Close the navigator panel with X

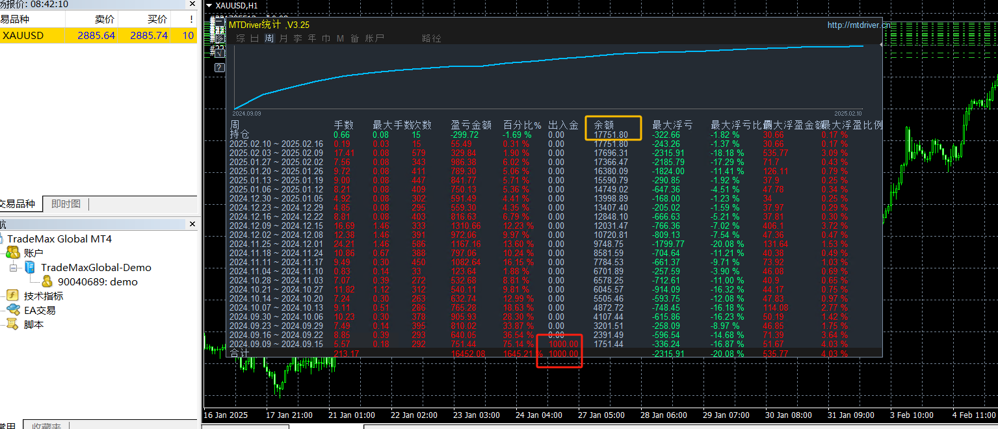tap(192, 224)
